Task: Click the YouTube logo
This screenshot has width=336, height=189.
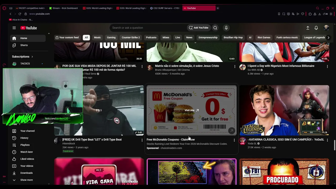Action: (x=29, y=28)
